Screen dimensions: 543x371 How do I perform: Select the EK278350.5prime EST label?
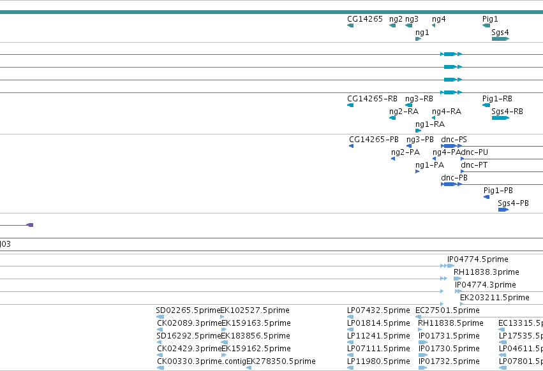[x=281, y=362]
